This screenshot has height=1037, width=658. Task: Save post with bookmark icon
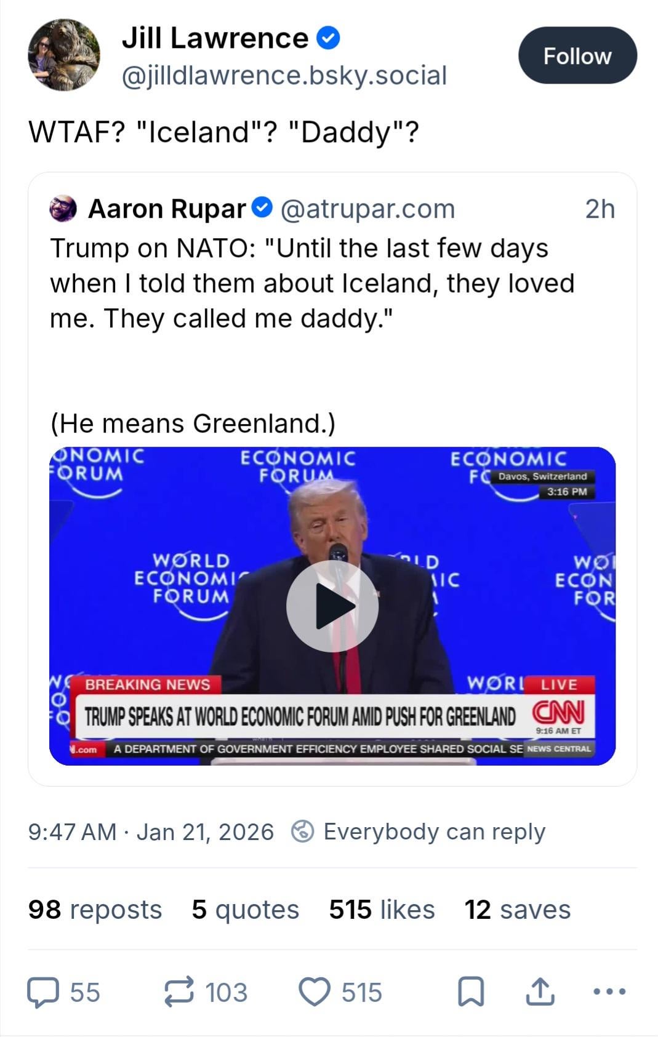[x=471, y=992]
